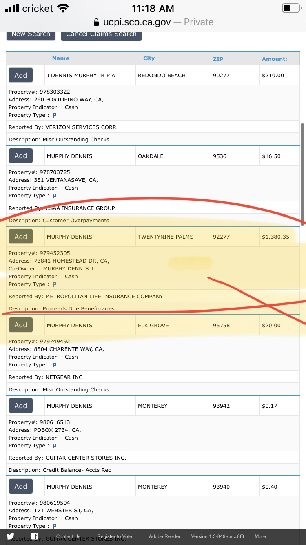Select Description Credit Balance- Accts Rec
Image resolution: width=306 pixels, height=545 pixels.
coord(60,470)
